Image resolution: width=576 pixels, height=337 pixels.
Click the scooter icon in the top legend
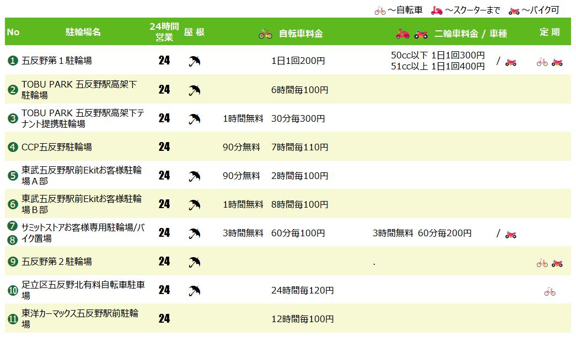coord(437,10)
